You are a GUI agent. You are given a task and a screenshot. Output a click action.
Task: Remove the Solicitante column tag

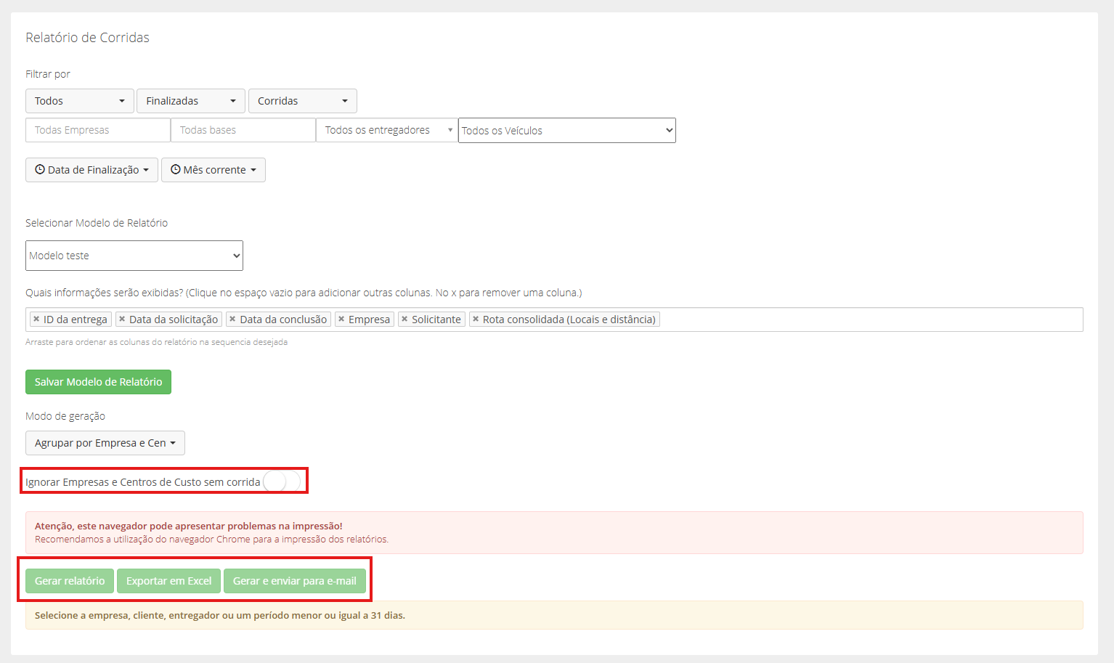pos(404,319)
